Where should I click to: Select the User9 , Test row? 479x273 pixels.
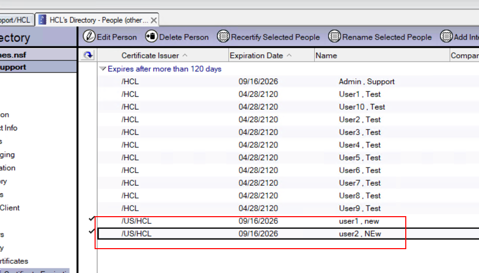(288, 209)
